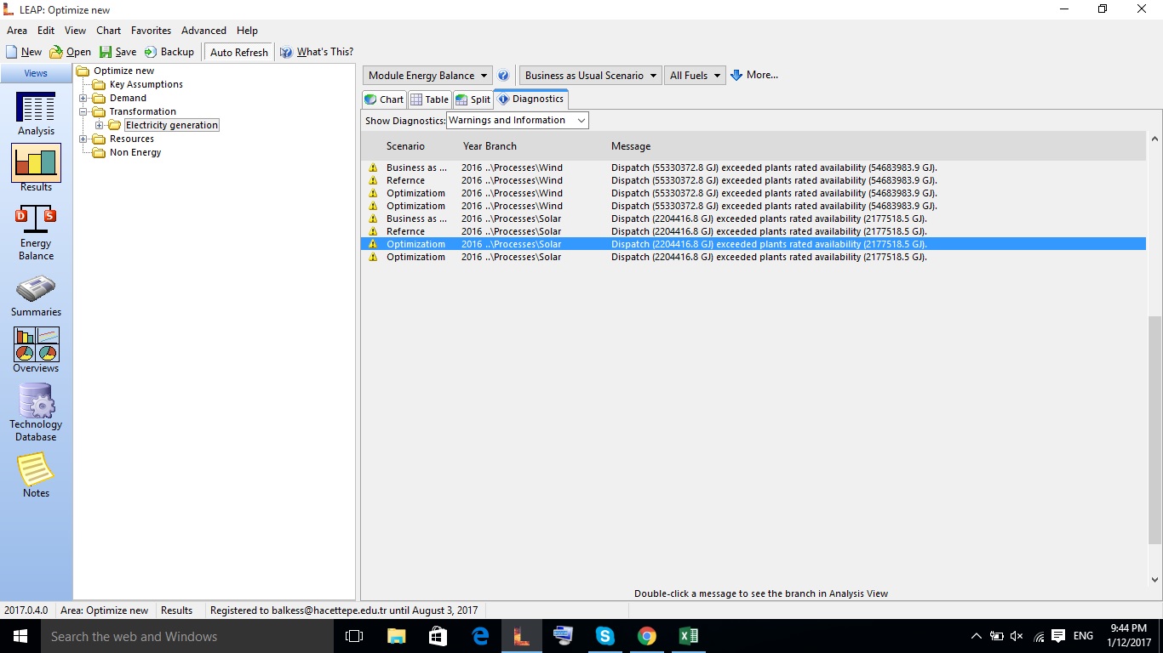
Task: Open the Windows Store taskbar icon
Action: coord(438,636)
